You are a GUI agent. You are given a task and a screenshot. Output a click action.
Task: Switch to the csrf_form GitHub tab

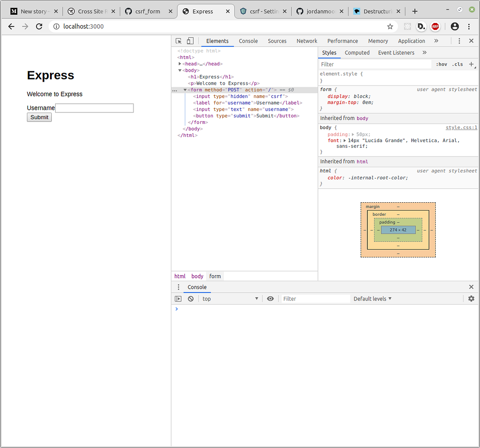pos(147,11)
